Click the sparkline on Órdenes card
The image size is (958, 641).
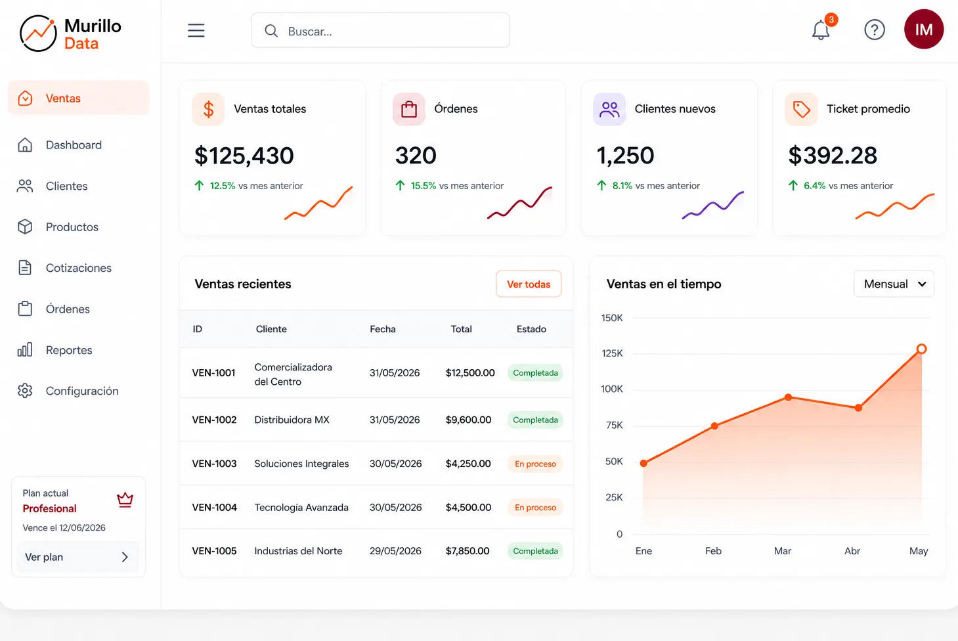point(519,203)
